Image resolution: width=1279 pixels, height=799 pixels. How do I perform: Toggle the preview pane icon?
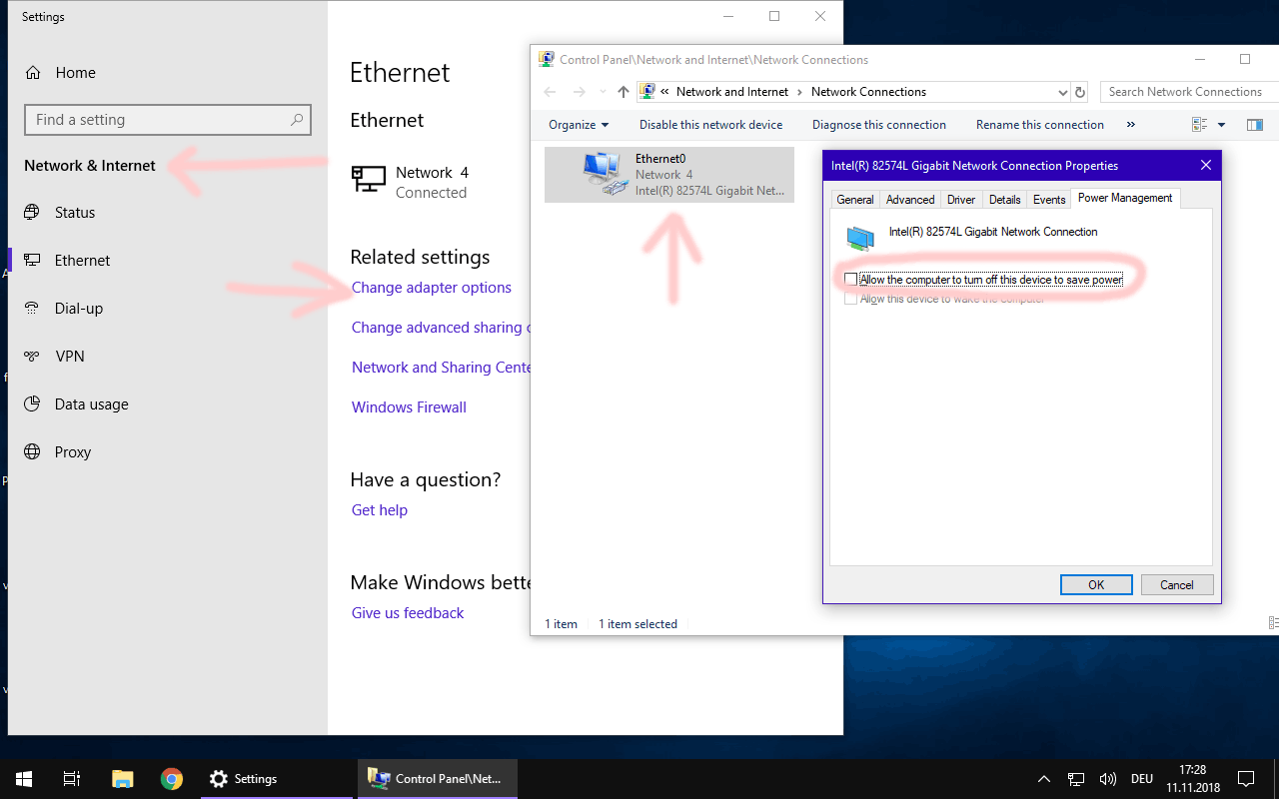[1255, 125]
